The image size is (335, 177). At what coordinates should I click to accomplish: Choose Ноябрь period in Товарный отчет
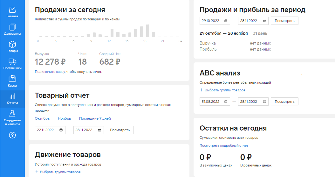pyautogui.click(x=64, y=118)
